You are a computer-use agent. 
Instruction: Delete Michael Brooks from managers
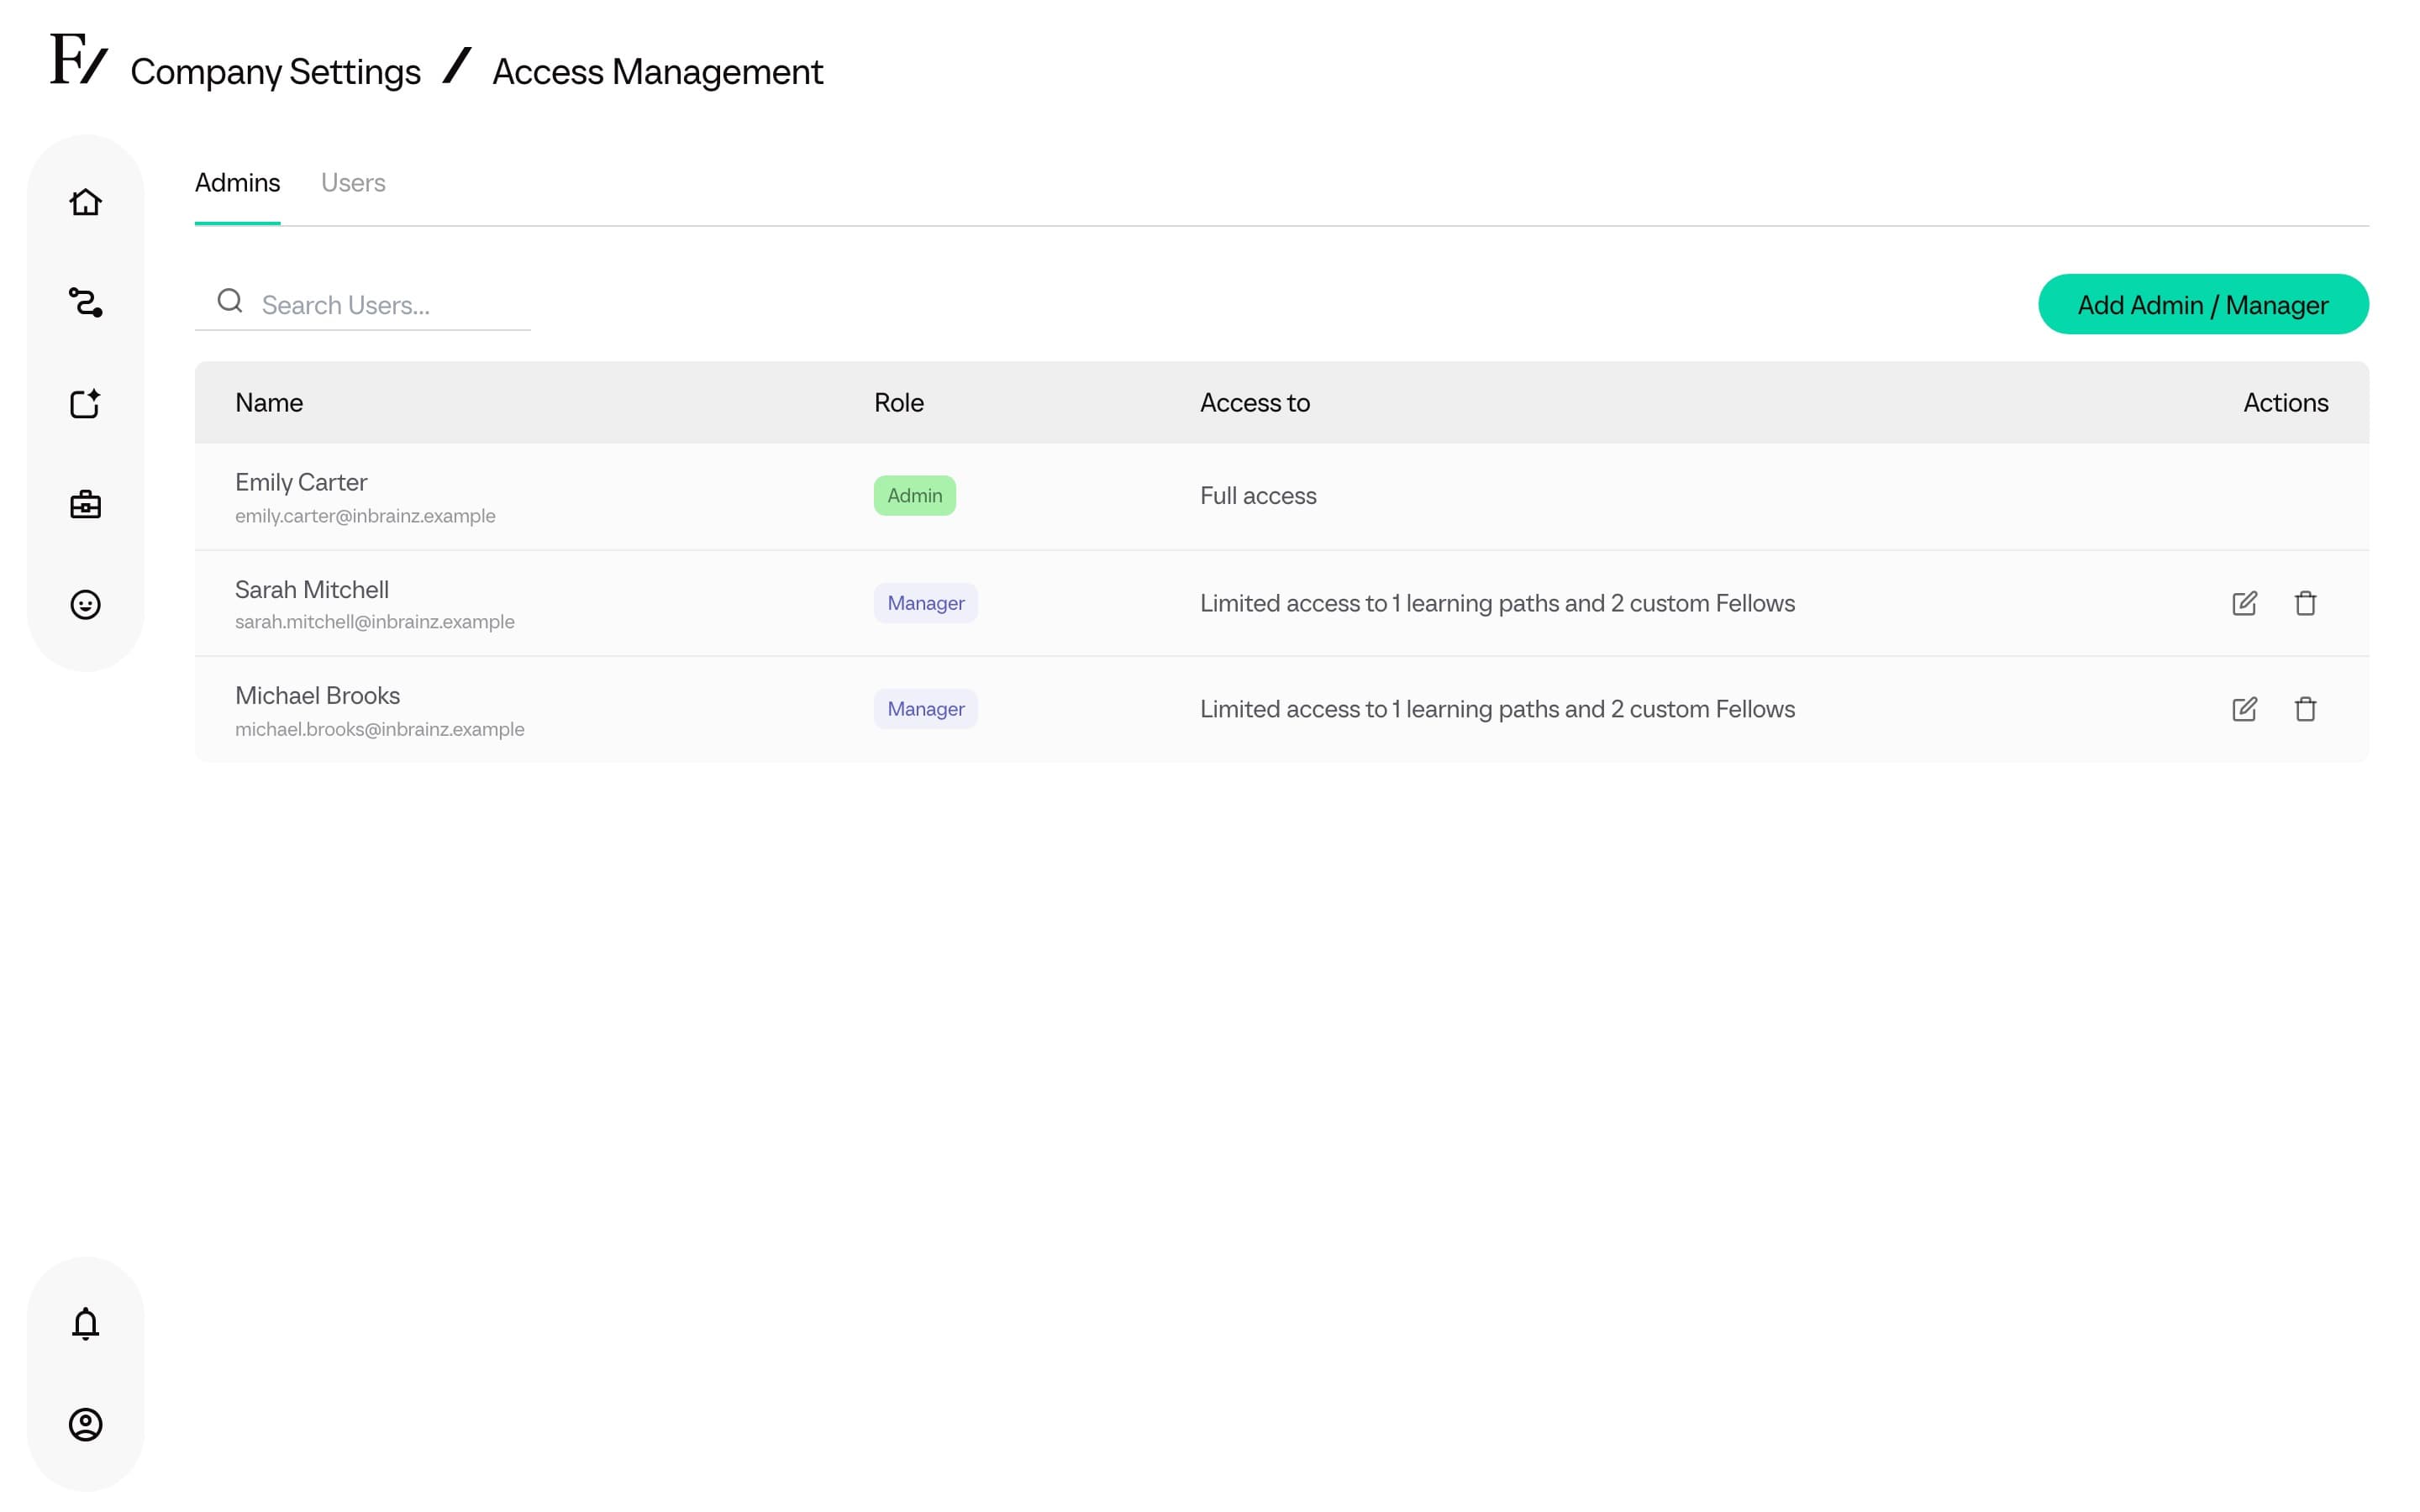click(2305, 709)
